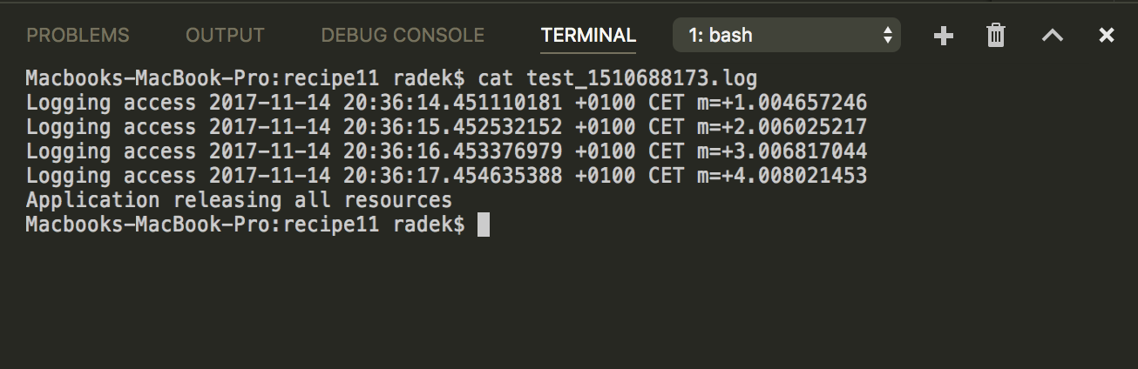
Task: Click log line with timestamp 20:36:14.451110181
Action: pos(446,104)
